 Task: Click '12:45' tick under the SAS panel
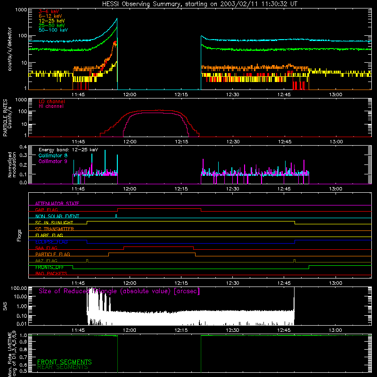[x=284, y=330]
